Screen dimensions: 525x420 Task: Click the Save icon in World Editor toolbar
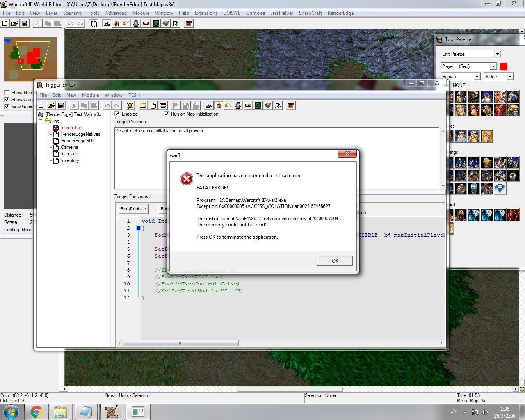[25, 23]
